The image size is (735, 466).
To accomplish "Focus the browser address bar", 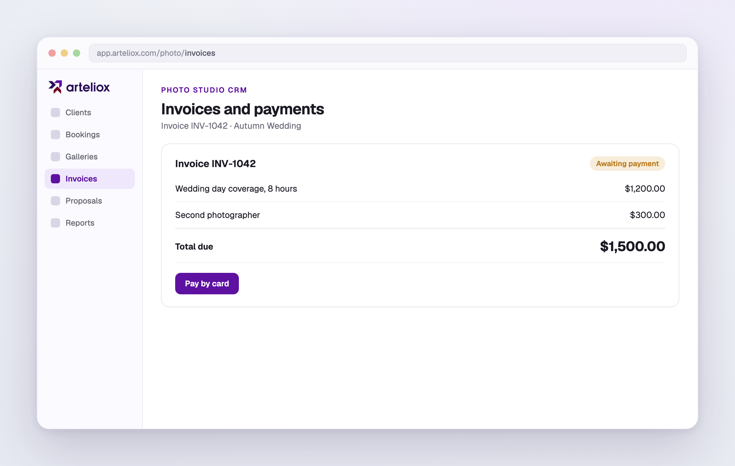I will [388, 53].
